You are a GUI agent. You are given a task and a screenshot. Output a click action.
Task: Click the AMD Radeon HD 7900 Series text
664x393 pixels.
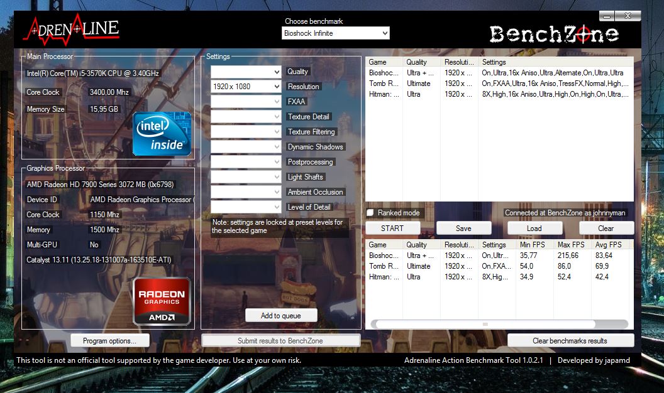pyautogui.click(x=100, y=184)
